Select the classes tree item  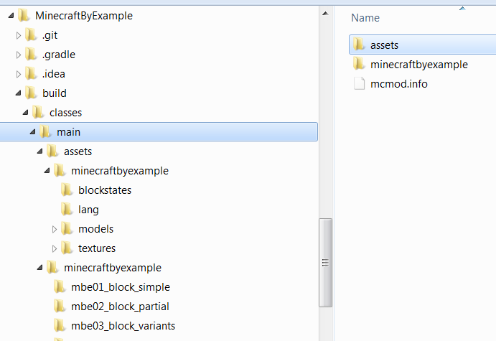(x=66, y=113)
